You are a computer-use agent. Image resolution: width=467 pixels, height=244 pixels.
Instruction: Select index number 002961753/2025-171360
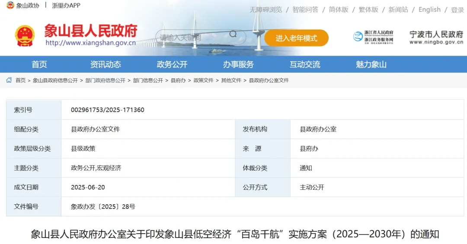[108, 110]
